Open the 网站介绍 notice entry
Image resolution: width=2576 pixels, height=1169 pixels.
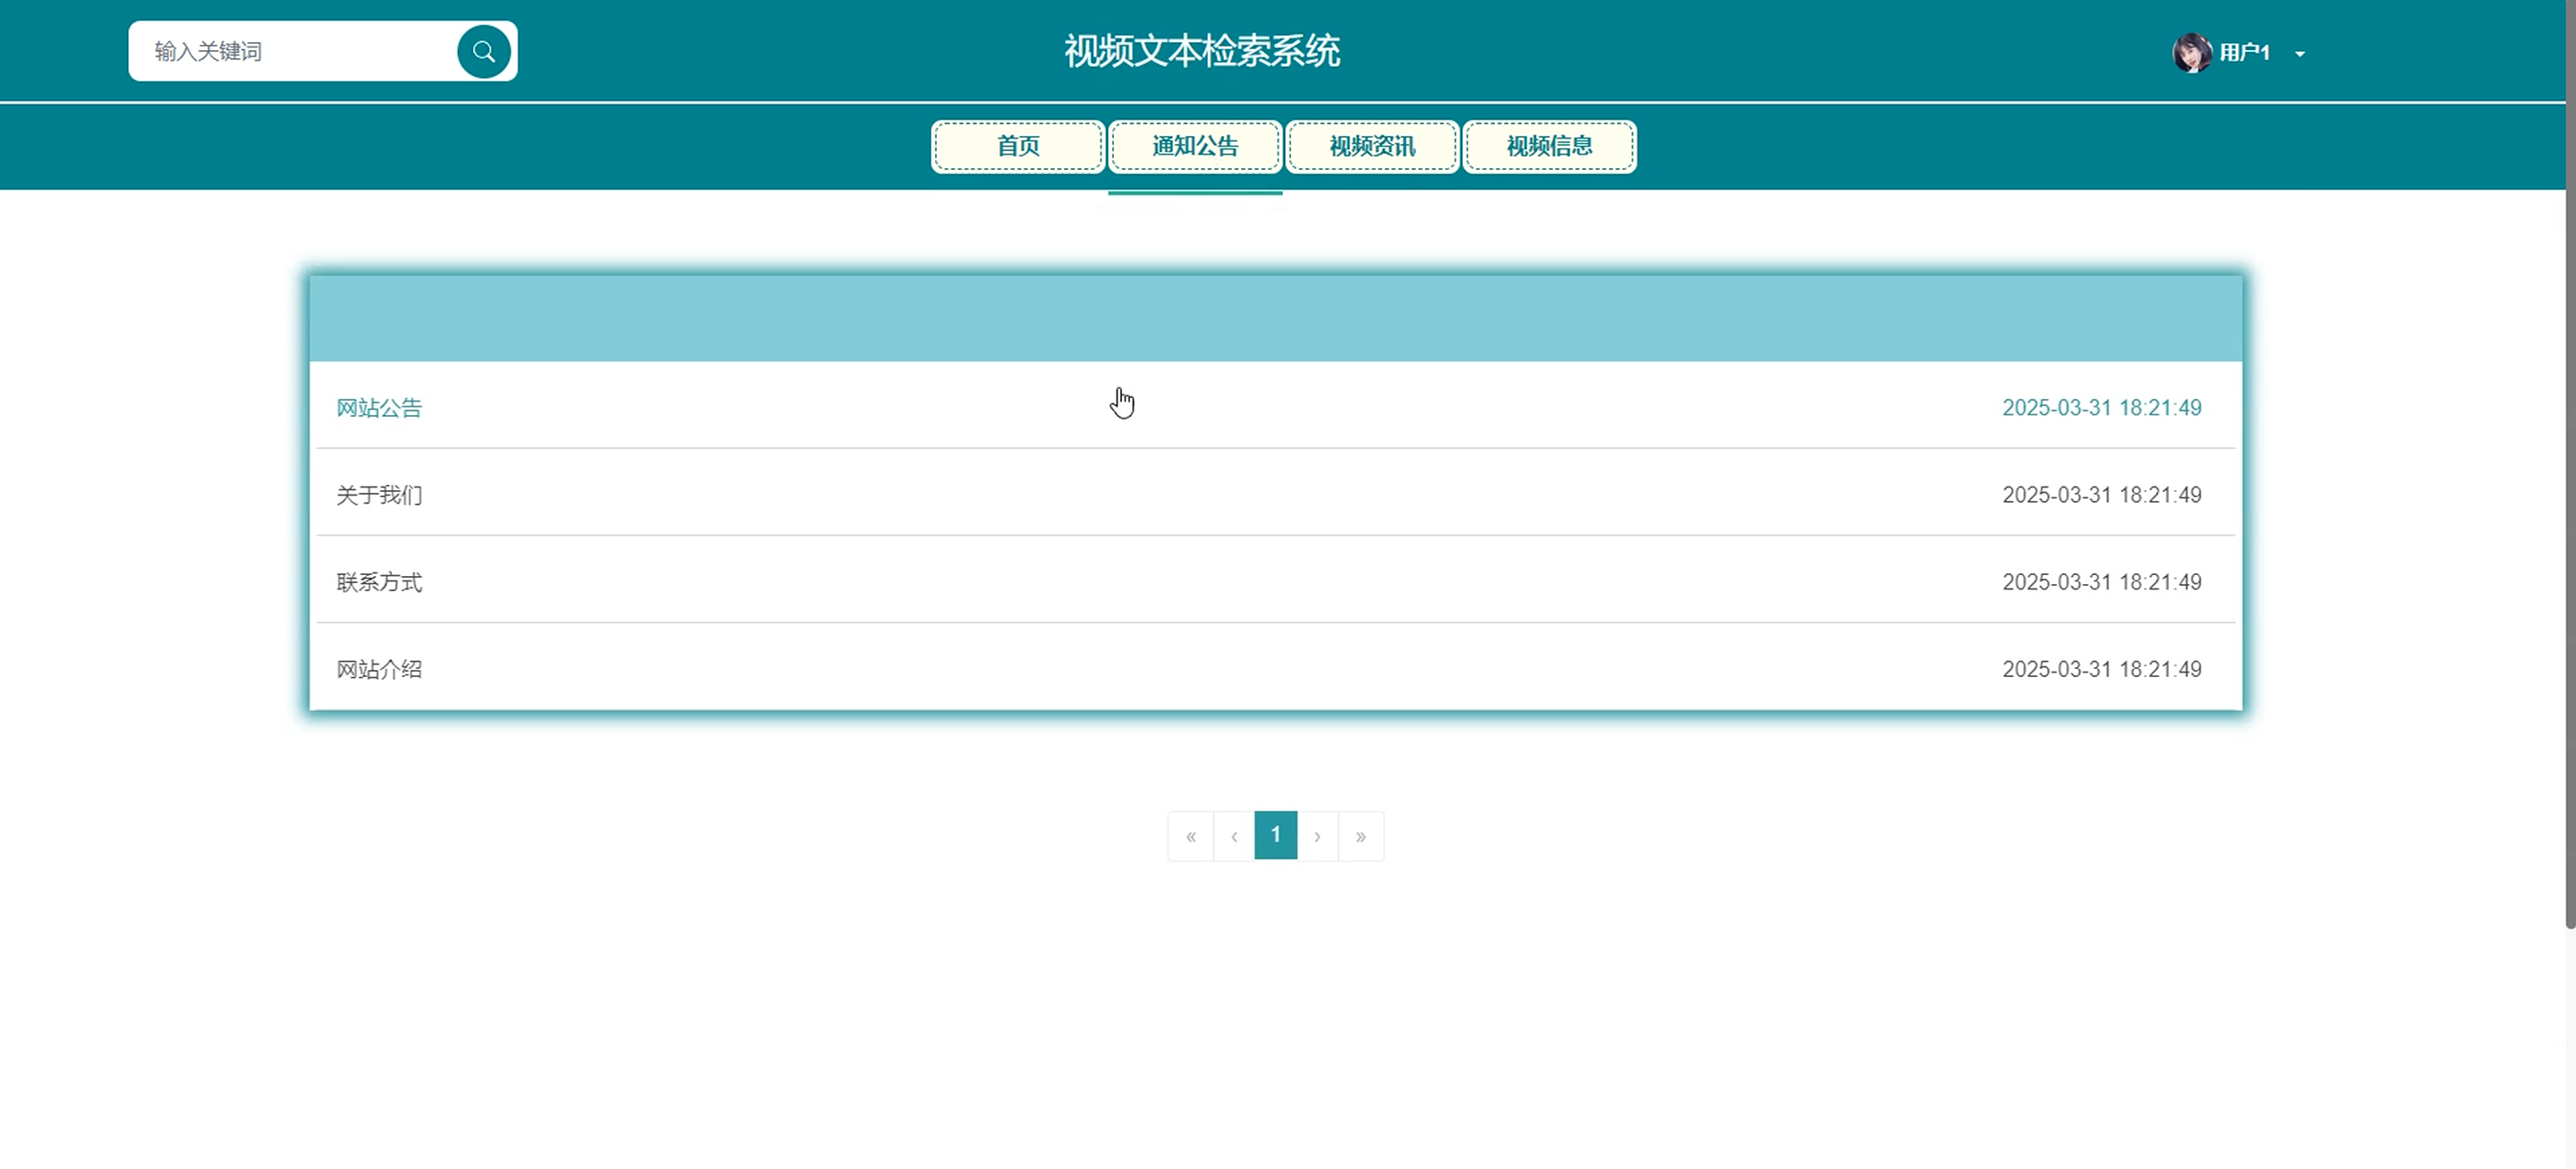point(379,669)
